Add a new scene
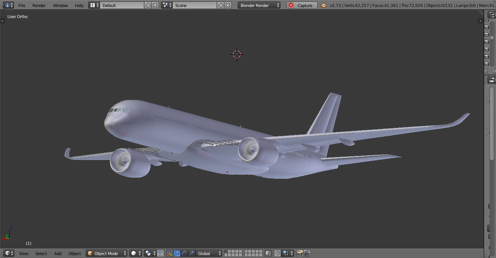This screenshot has width=496, height=258. [x=221, y=5]
